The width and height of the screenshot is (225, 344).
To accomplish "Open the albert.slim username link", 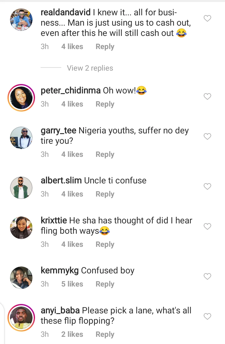I will click(x=61, y=180).
